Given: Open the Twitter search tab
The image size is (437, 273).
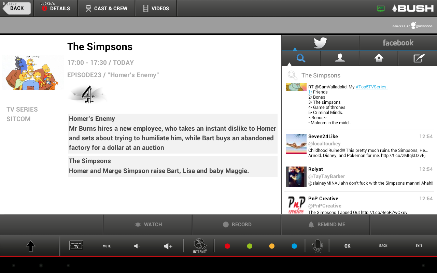Looking at the screenshot, I should pyautogui.click(x=301, y=58).
